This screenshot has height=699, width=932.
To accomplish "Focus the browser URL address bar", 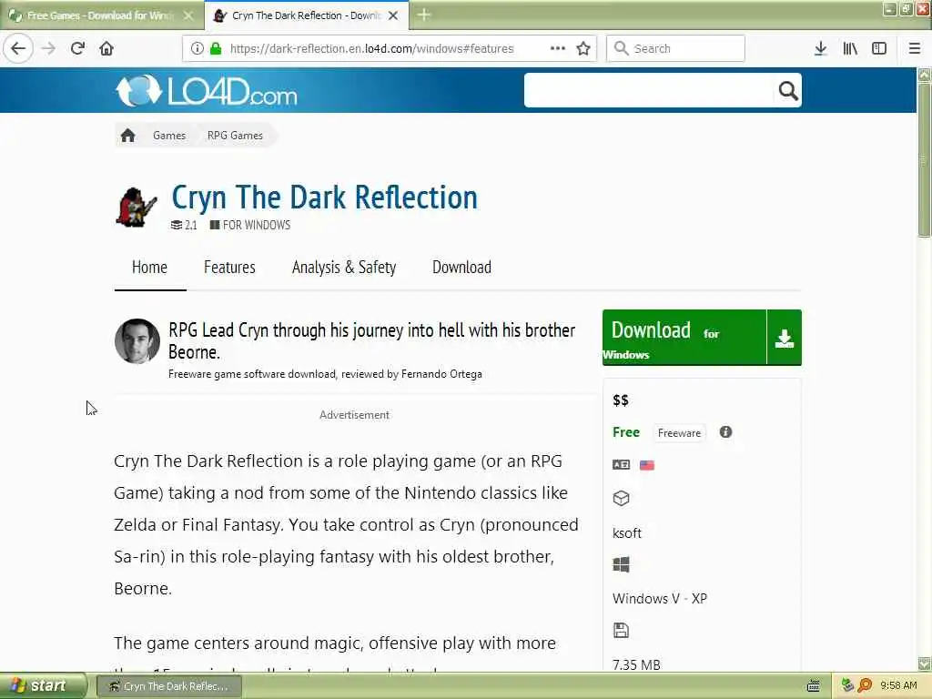I will (371, 49).
